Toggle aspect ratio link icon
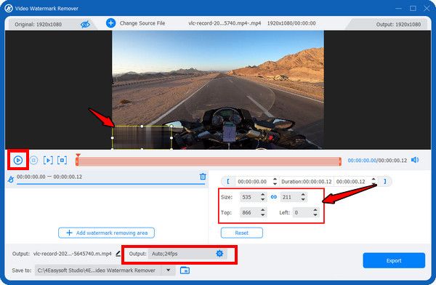Screen dimensions: 436x285 pos(274,197)
